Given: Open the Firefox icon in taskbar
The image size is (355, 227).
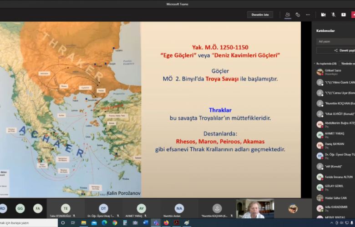Looking at the screenshot, I should pos(166,223).
